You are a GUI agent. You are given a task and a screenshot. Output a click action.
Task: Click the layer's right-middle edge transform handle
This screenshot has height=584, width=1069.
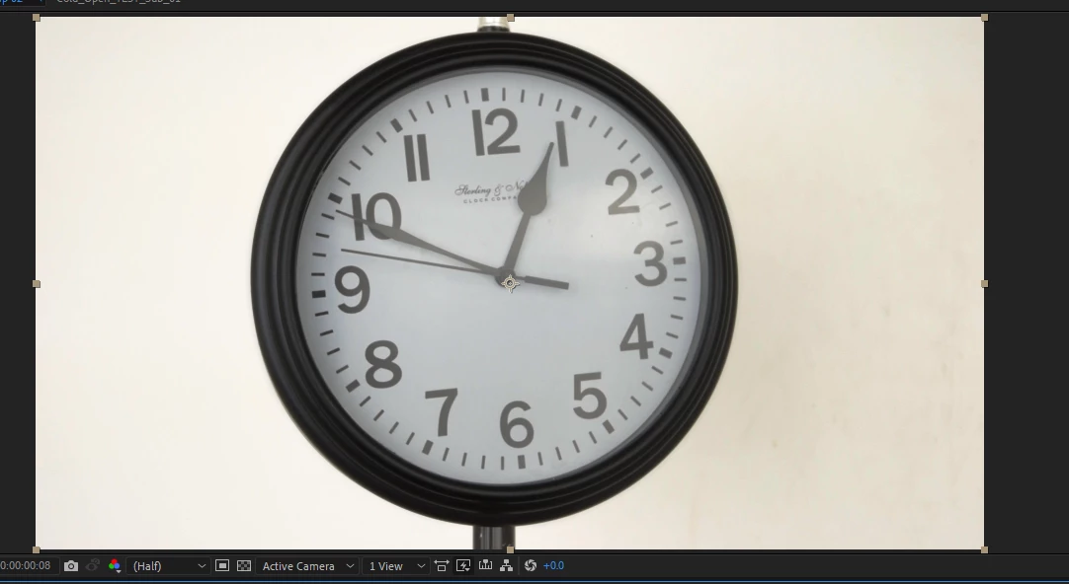[984, 284]
